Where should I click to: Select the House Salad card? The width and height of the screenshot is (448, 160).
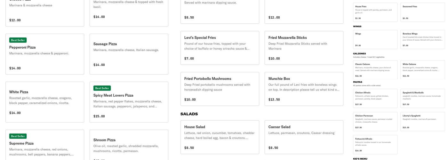[x=220, y=137]
